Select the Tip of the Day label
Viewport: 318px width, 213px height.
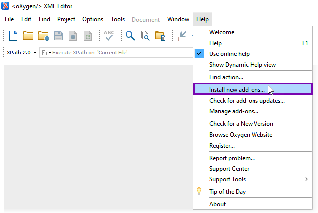tap(227, 192)
